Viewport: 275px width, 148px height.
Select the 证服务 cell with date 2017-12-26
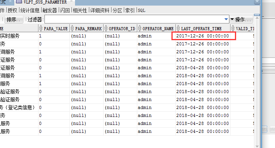pyautogui.click(x=19, y=60)
